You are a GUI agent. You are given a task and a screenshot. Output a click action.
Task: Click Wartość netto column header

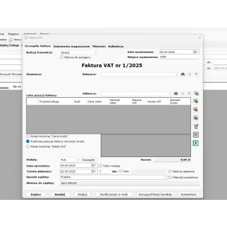[119, 102]
